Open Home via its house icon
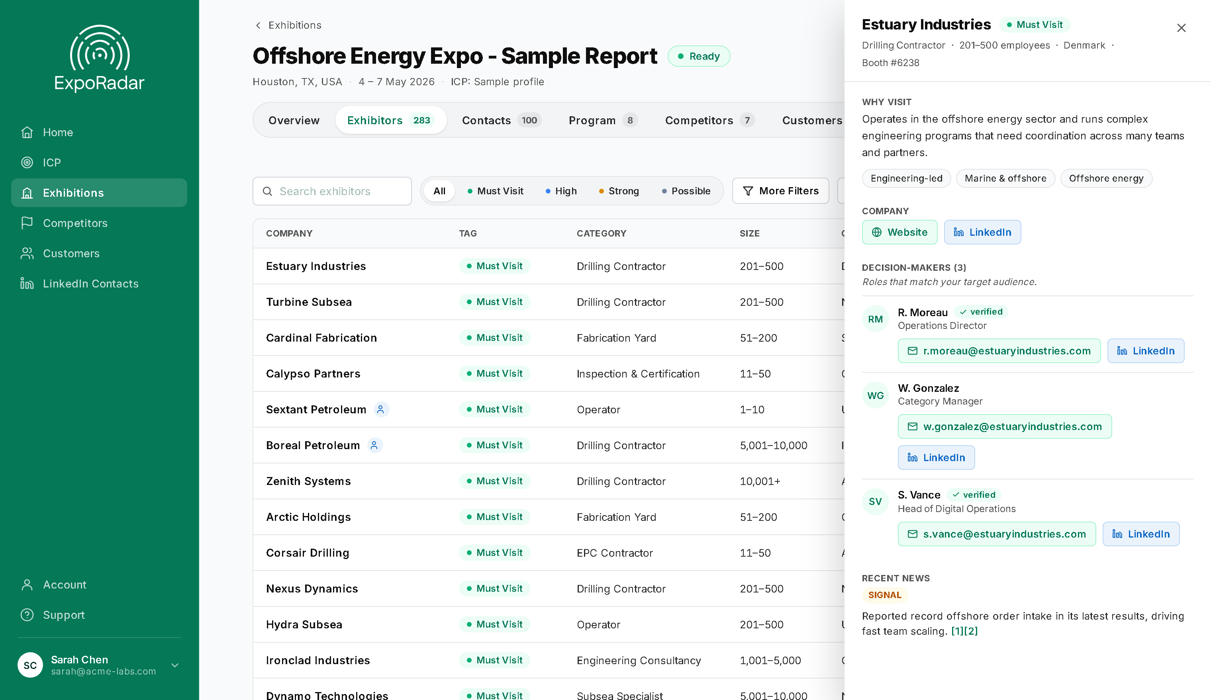Viewport: 1211px width, 700px height. [27, 132]
